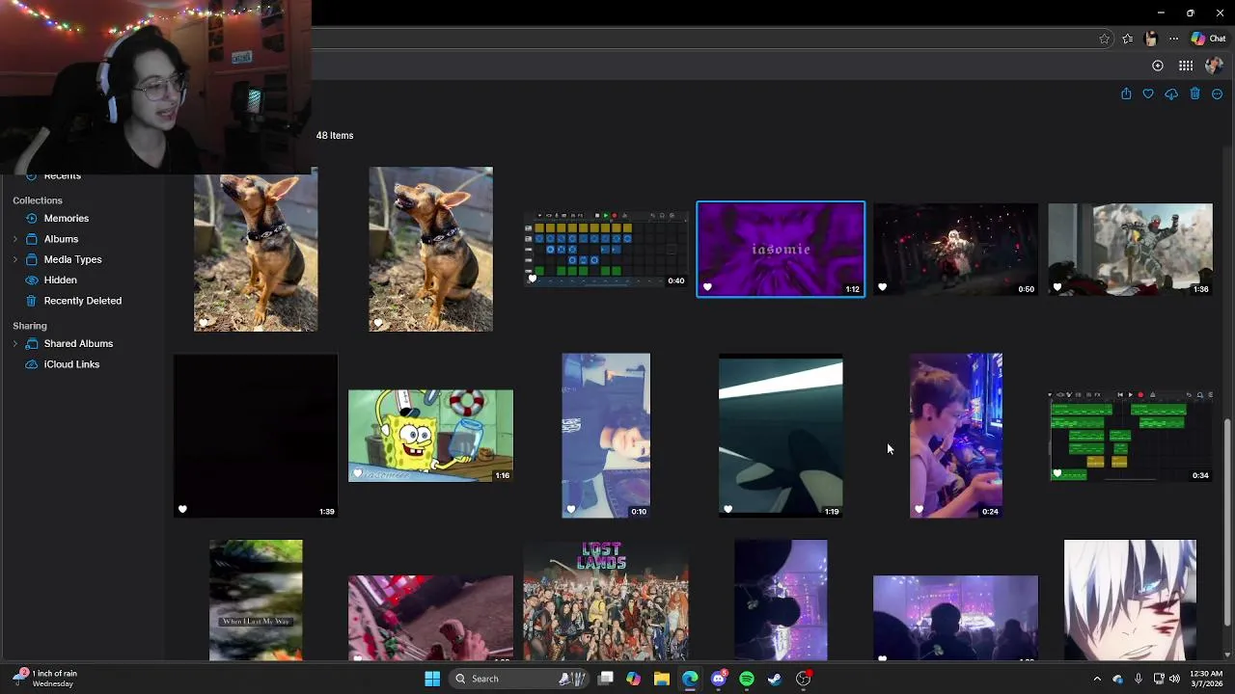Toggle favorite heart on 0:10 video

coord(570,509)
